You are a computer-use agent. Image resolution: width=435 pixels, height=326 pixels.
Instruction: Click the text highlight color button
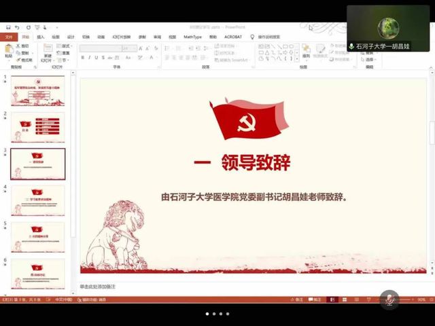[x=140, y=58]
